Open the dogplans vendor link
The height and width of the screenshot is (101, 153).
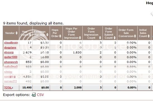[10, 48]
